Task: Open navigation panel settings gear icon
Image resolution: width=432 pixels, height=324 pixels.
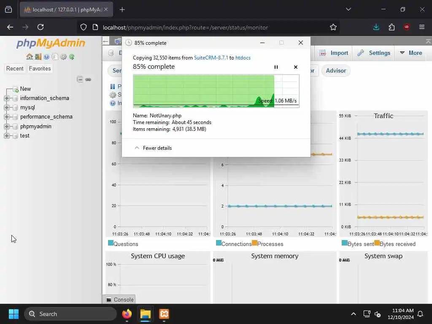Action: tap(63, 57)
